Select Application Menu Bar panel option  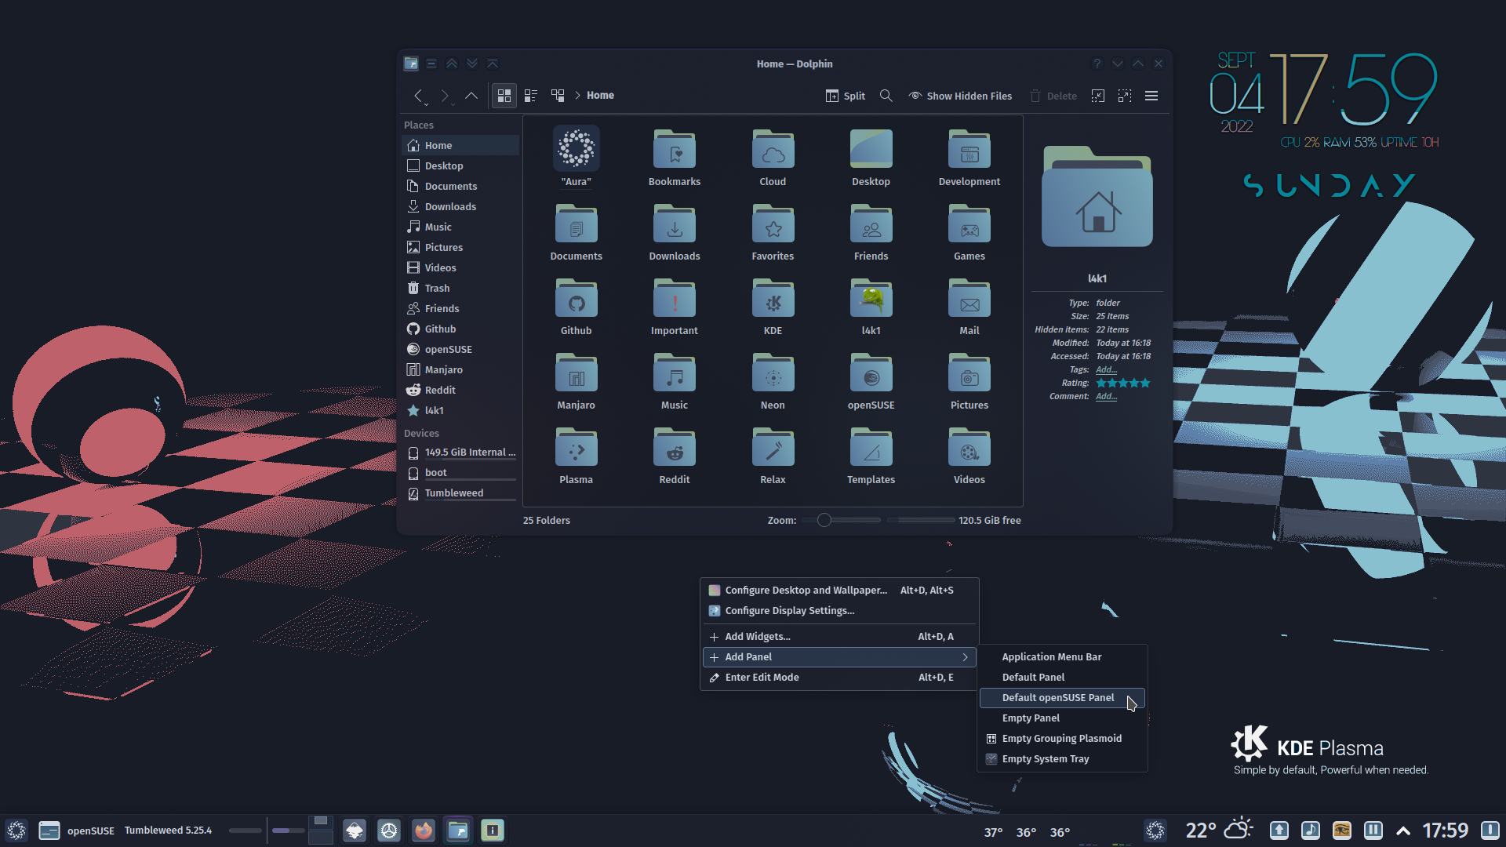pos(1062,656)
